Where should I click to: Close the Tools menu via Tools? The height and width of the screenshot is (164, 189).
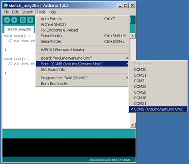click(41, 12)
